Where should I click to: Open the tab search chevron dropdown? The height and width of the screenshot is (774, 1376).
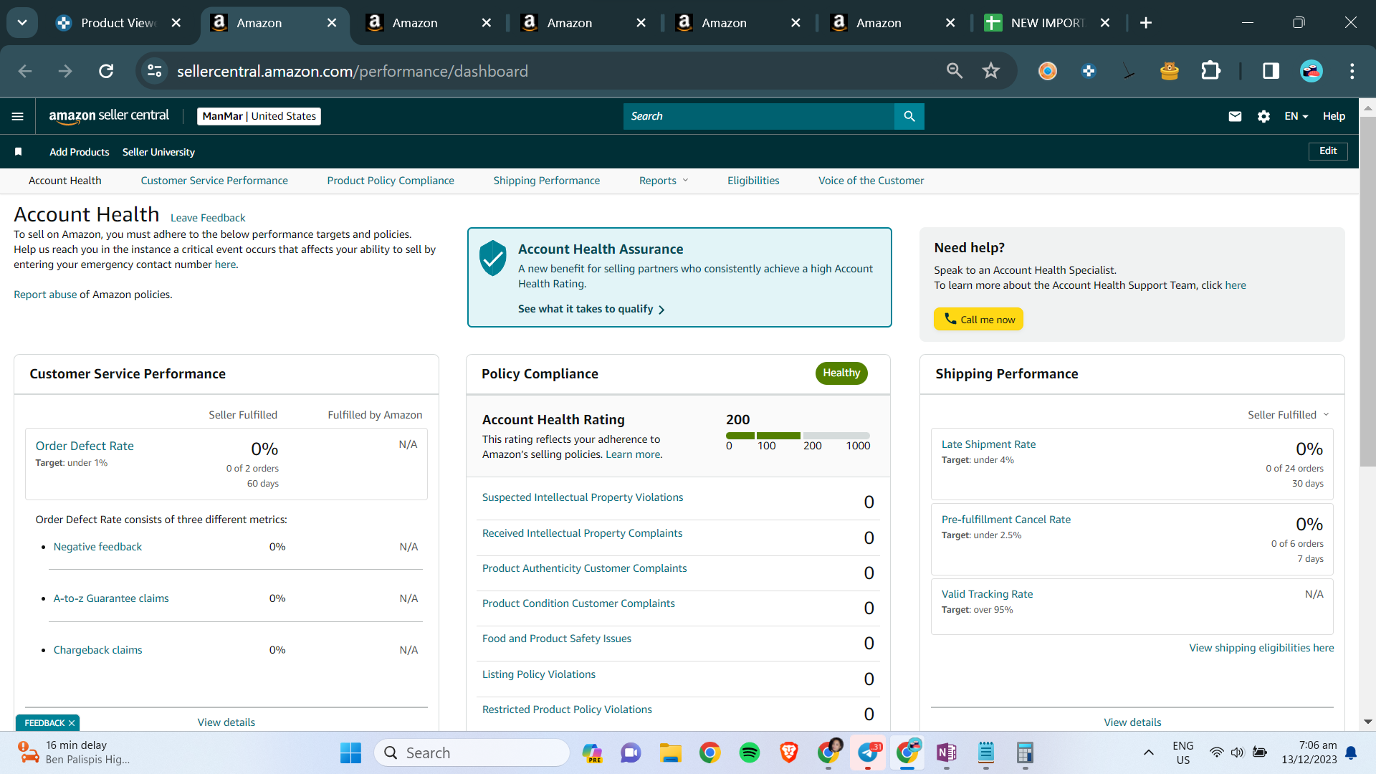point(22,23)
